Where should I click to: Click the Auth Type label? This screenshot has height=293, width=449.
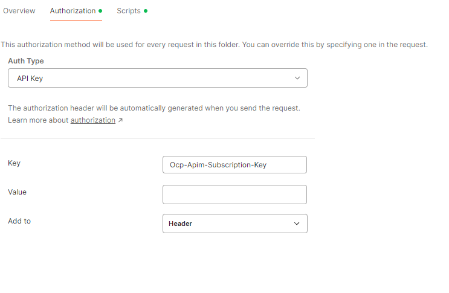point(26,61)
